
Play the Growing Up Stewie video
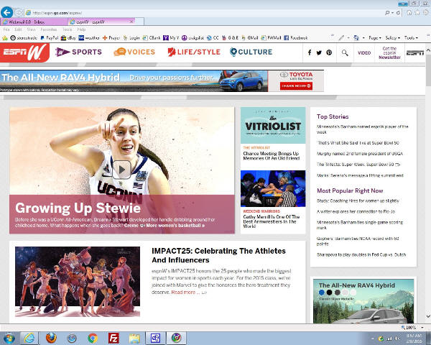[121, 169]
